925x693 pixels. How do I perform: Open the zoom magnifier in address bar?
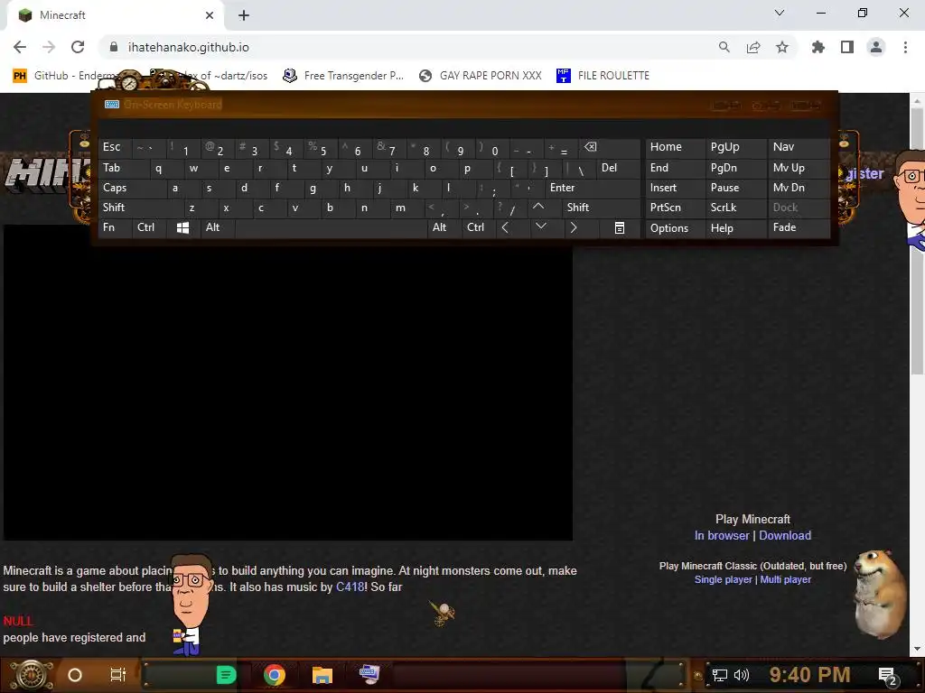(724, 47)
